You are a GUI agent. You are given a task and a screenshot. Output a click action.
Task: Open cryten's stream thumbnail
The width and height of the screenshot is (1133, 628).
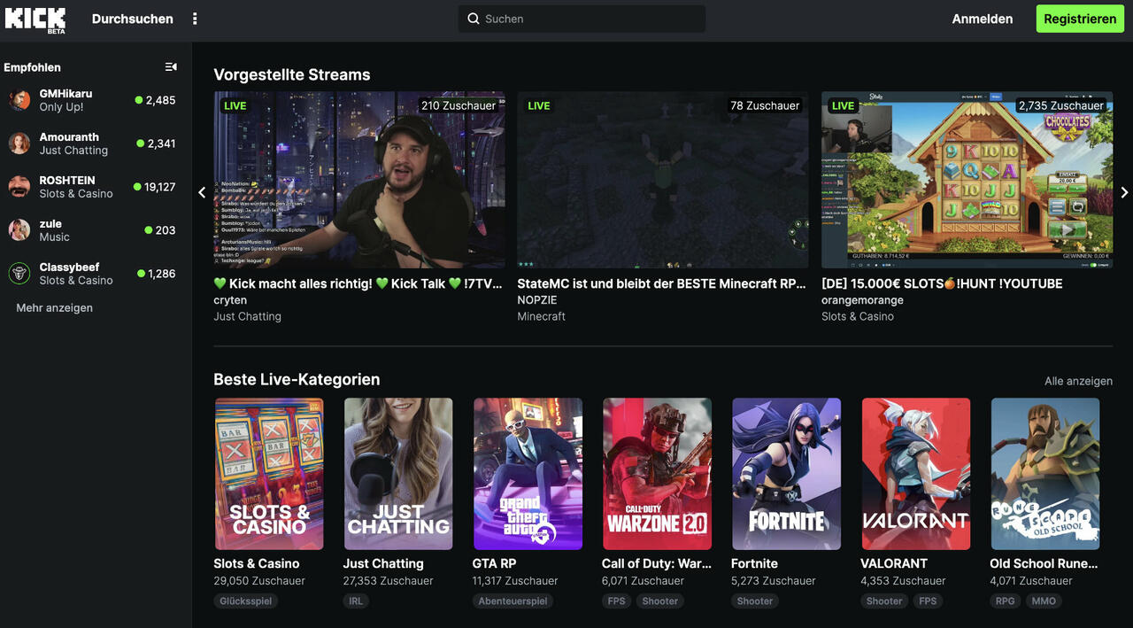[x=359, y=180]
